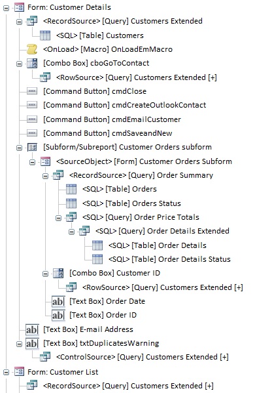The width and height of the screenshot is (253, 393).
Task: Click the query icon for Order Details Extended
Action: (x=84, y=231)
